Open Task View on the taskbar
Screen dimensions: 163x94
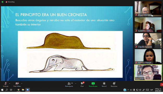pyautogui.click(x=11, y=90)
